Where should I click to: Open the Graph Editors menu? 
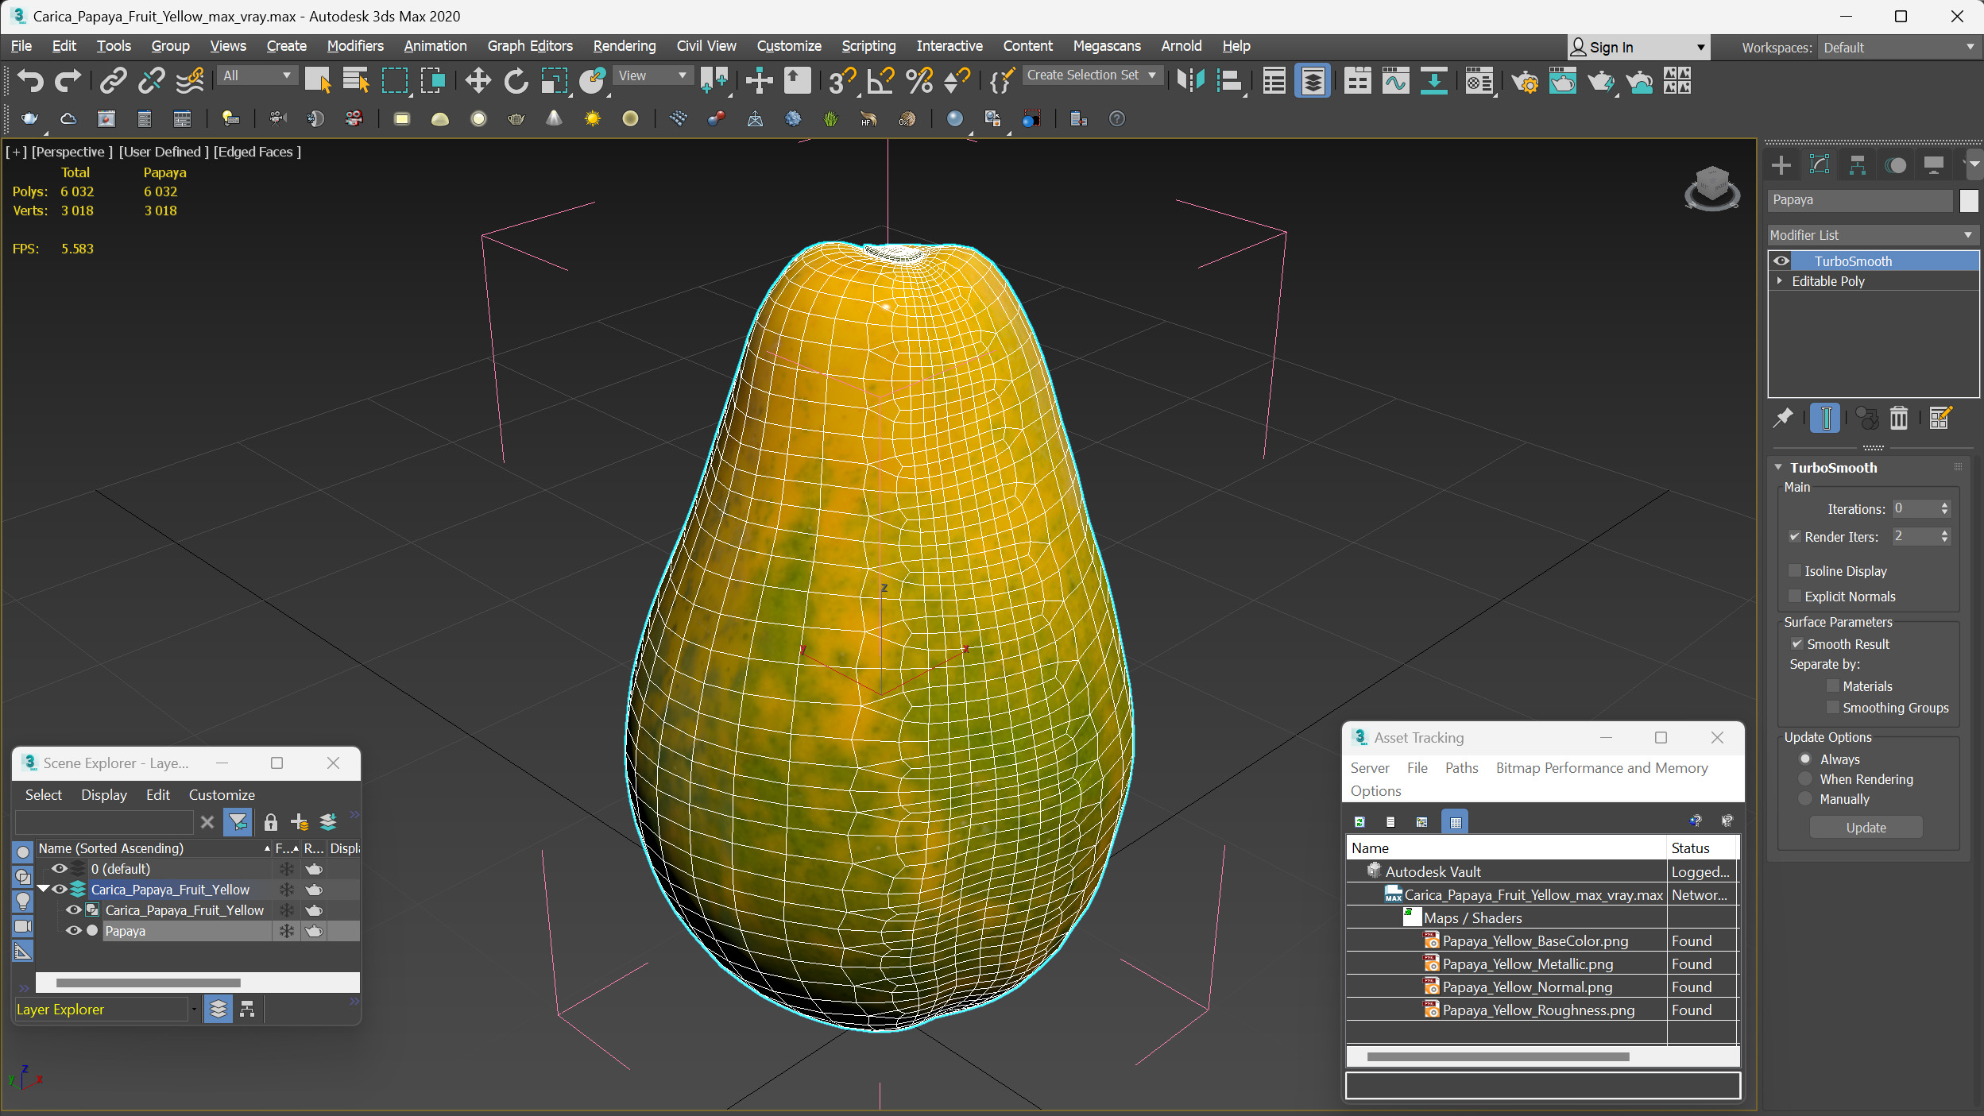coord(530,46)
